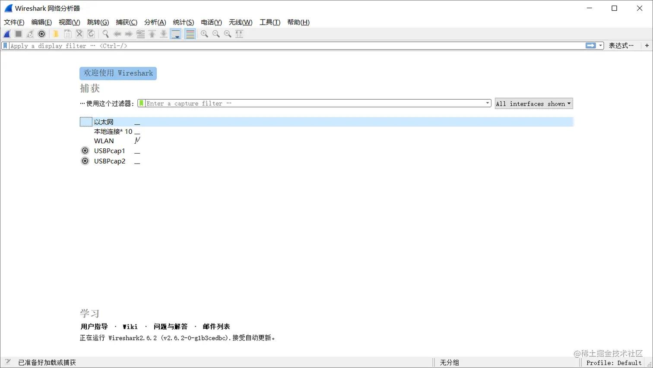The image size is (653, 368).
Task: Click the save capture file icon
Action: point(68,34)
